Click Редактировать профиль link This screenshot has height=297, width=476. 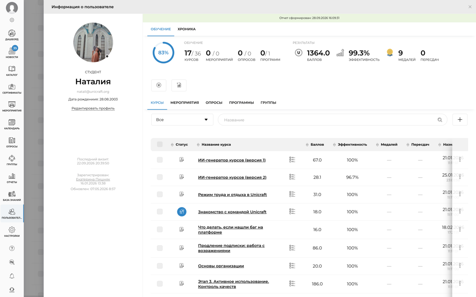[x=93, y=108]
